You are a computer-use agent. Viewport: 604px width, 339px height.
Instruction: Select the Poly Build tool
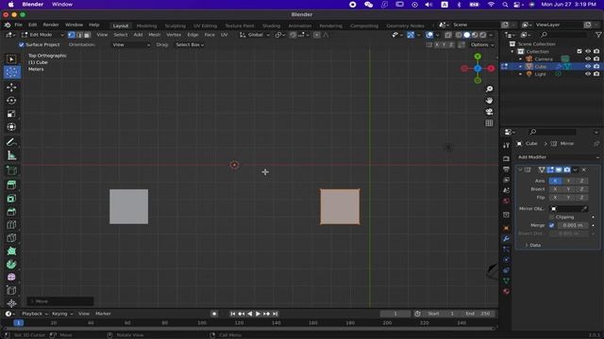coord(11,251)
